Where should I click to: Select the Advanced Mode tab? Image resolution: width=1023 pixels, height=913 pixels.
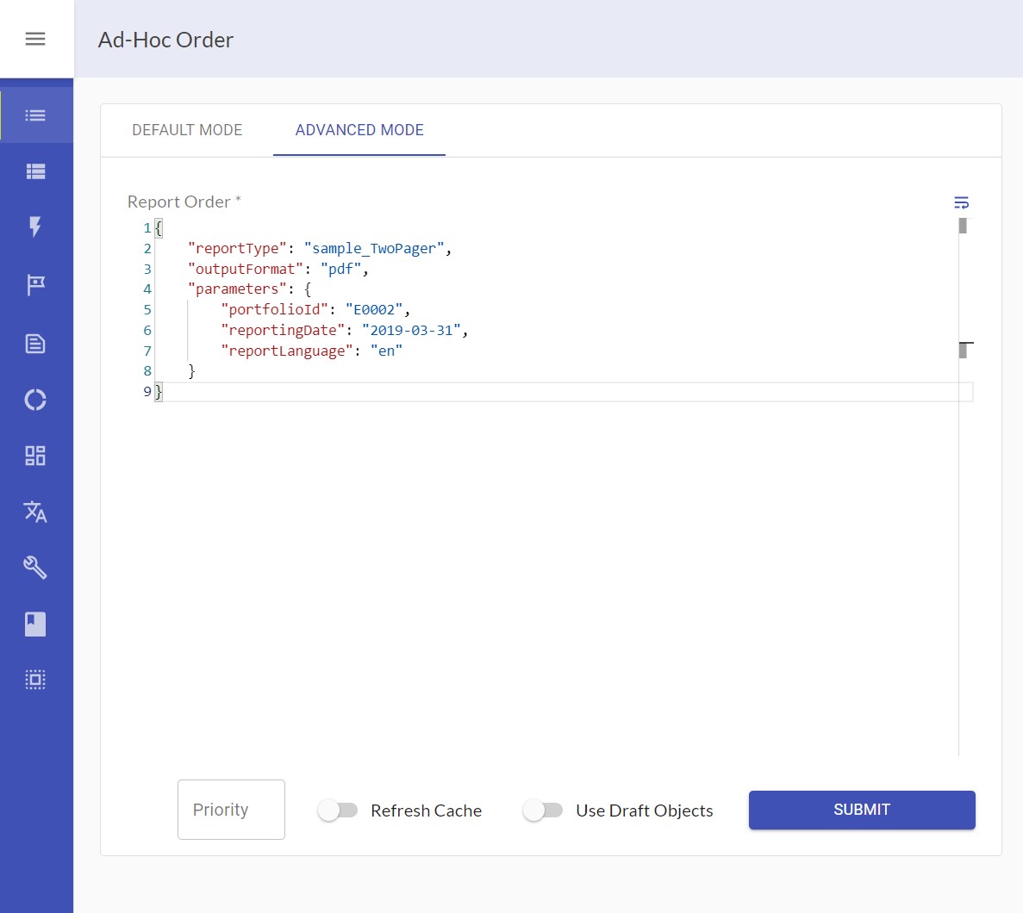(x=359, y=130)
